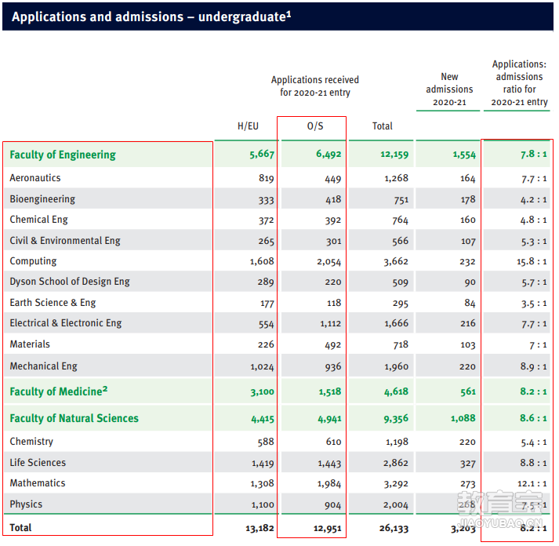
Task: Select Computing ratio 15.8 : 1
Action: coord(532,262)
